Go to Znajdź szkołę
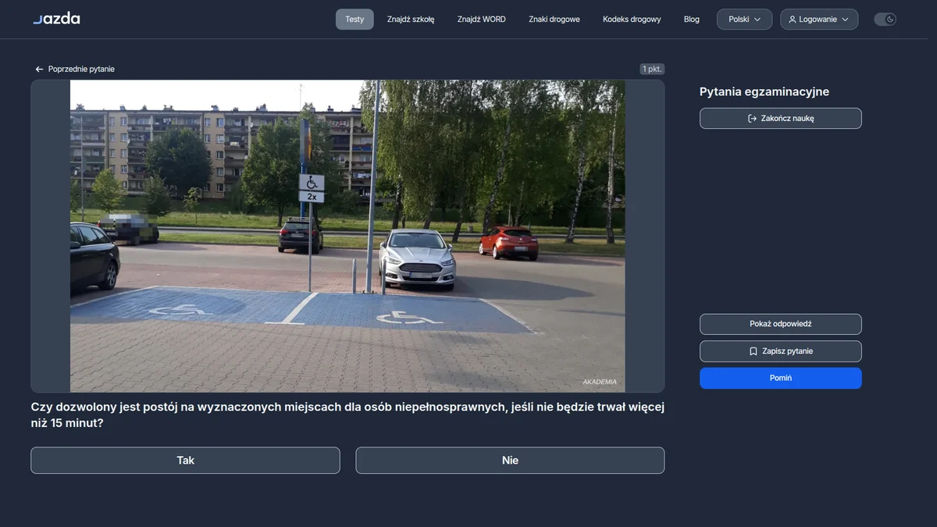The width and height of the screenshot is (937, 527). [x=411, y=20]
